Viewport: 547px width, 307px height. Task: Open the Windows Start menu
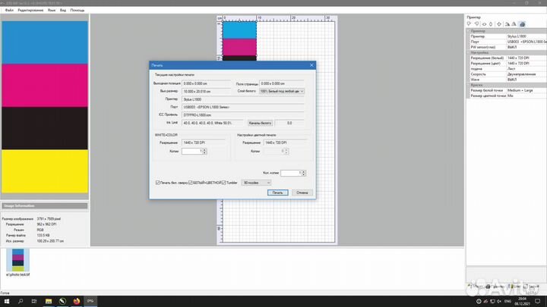tap(7, 301)
